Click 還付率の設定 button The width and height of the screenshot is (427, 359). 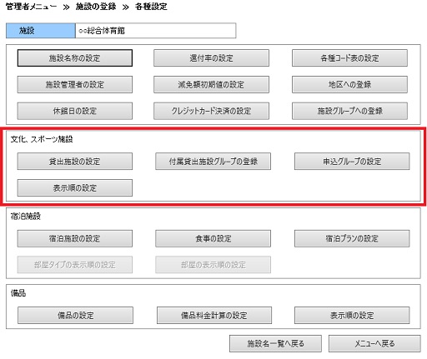(x=211, y=58)
